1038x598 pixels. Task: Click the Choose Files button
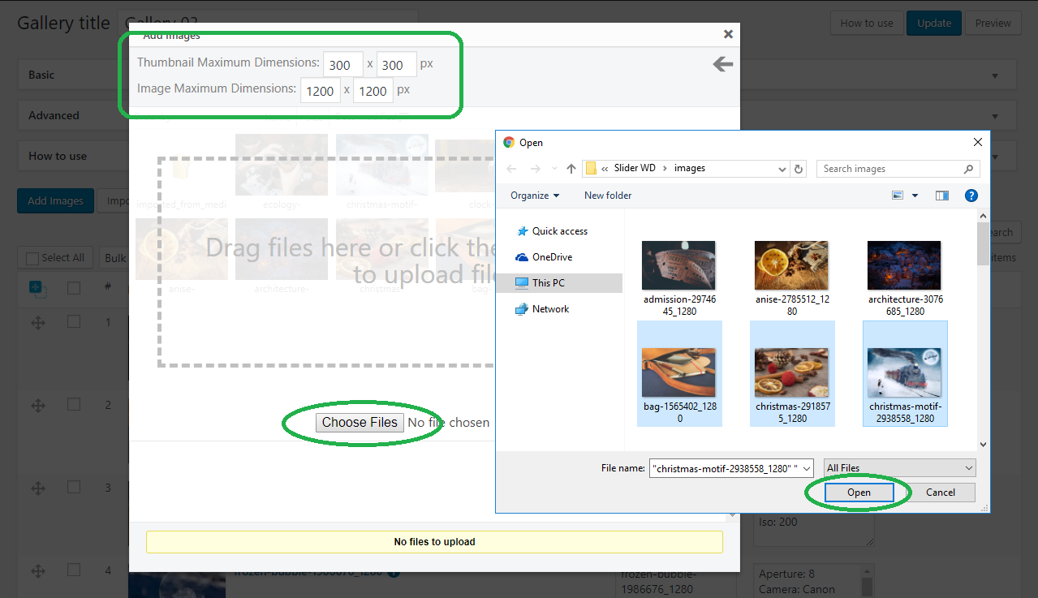pyautogui.click(x=360, y=423)
